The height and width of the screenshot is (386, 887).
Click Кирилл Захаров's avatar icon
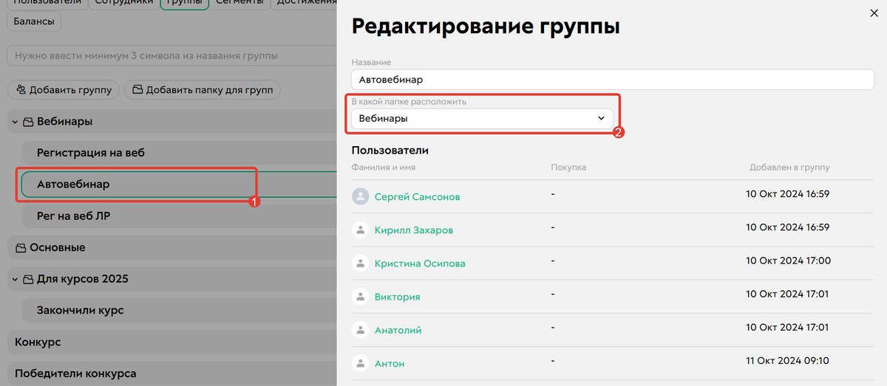pos(361,230)
